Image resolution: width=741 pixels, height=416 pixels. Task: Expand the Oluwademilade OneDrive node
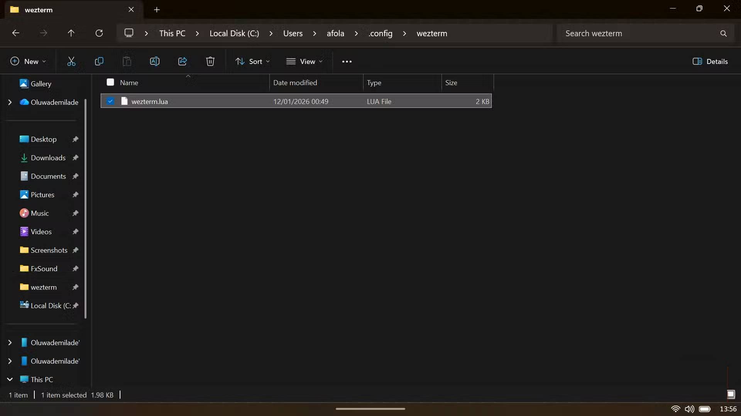tap(10, 102)
